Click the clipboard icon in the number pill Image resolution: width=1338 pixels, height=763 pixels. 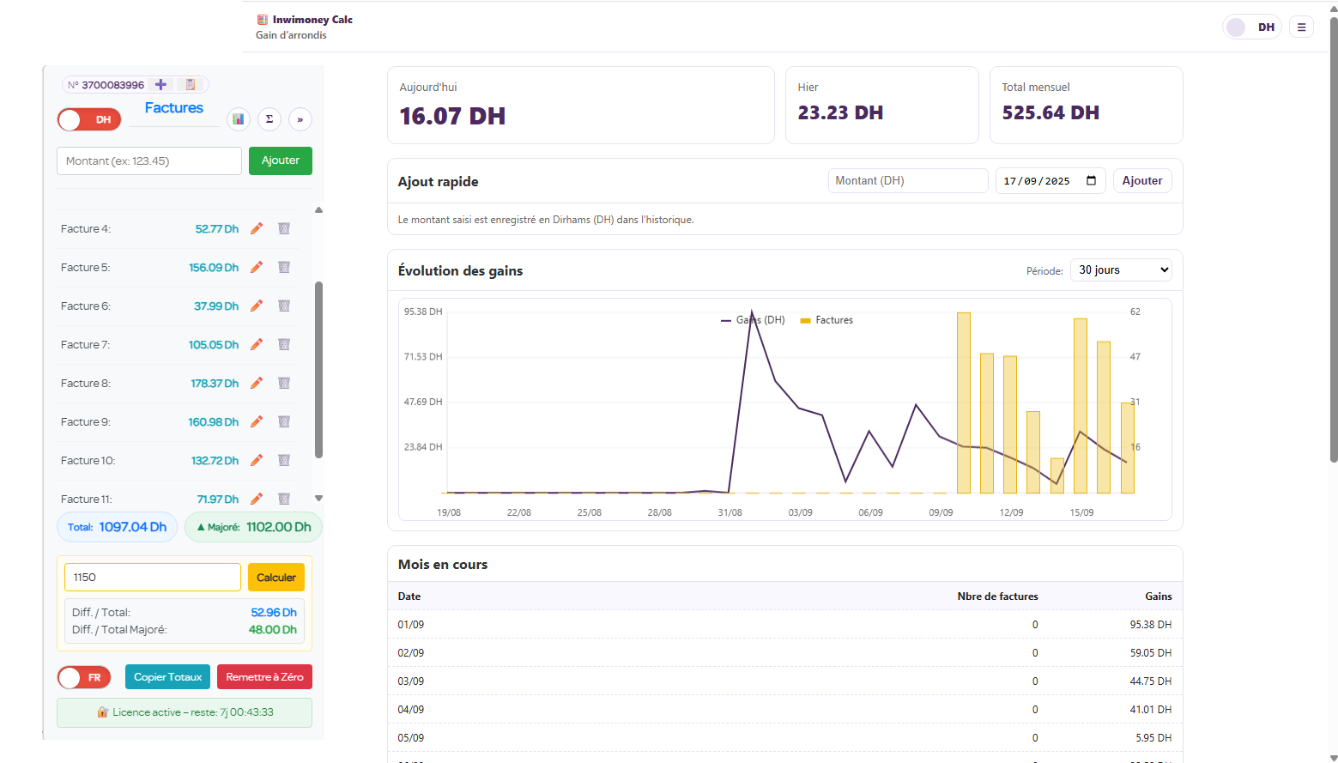pyautogui.click(x=191, y=85)
